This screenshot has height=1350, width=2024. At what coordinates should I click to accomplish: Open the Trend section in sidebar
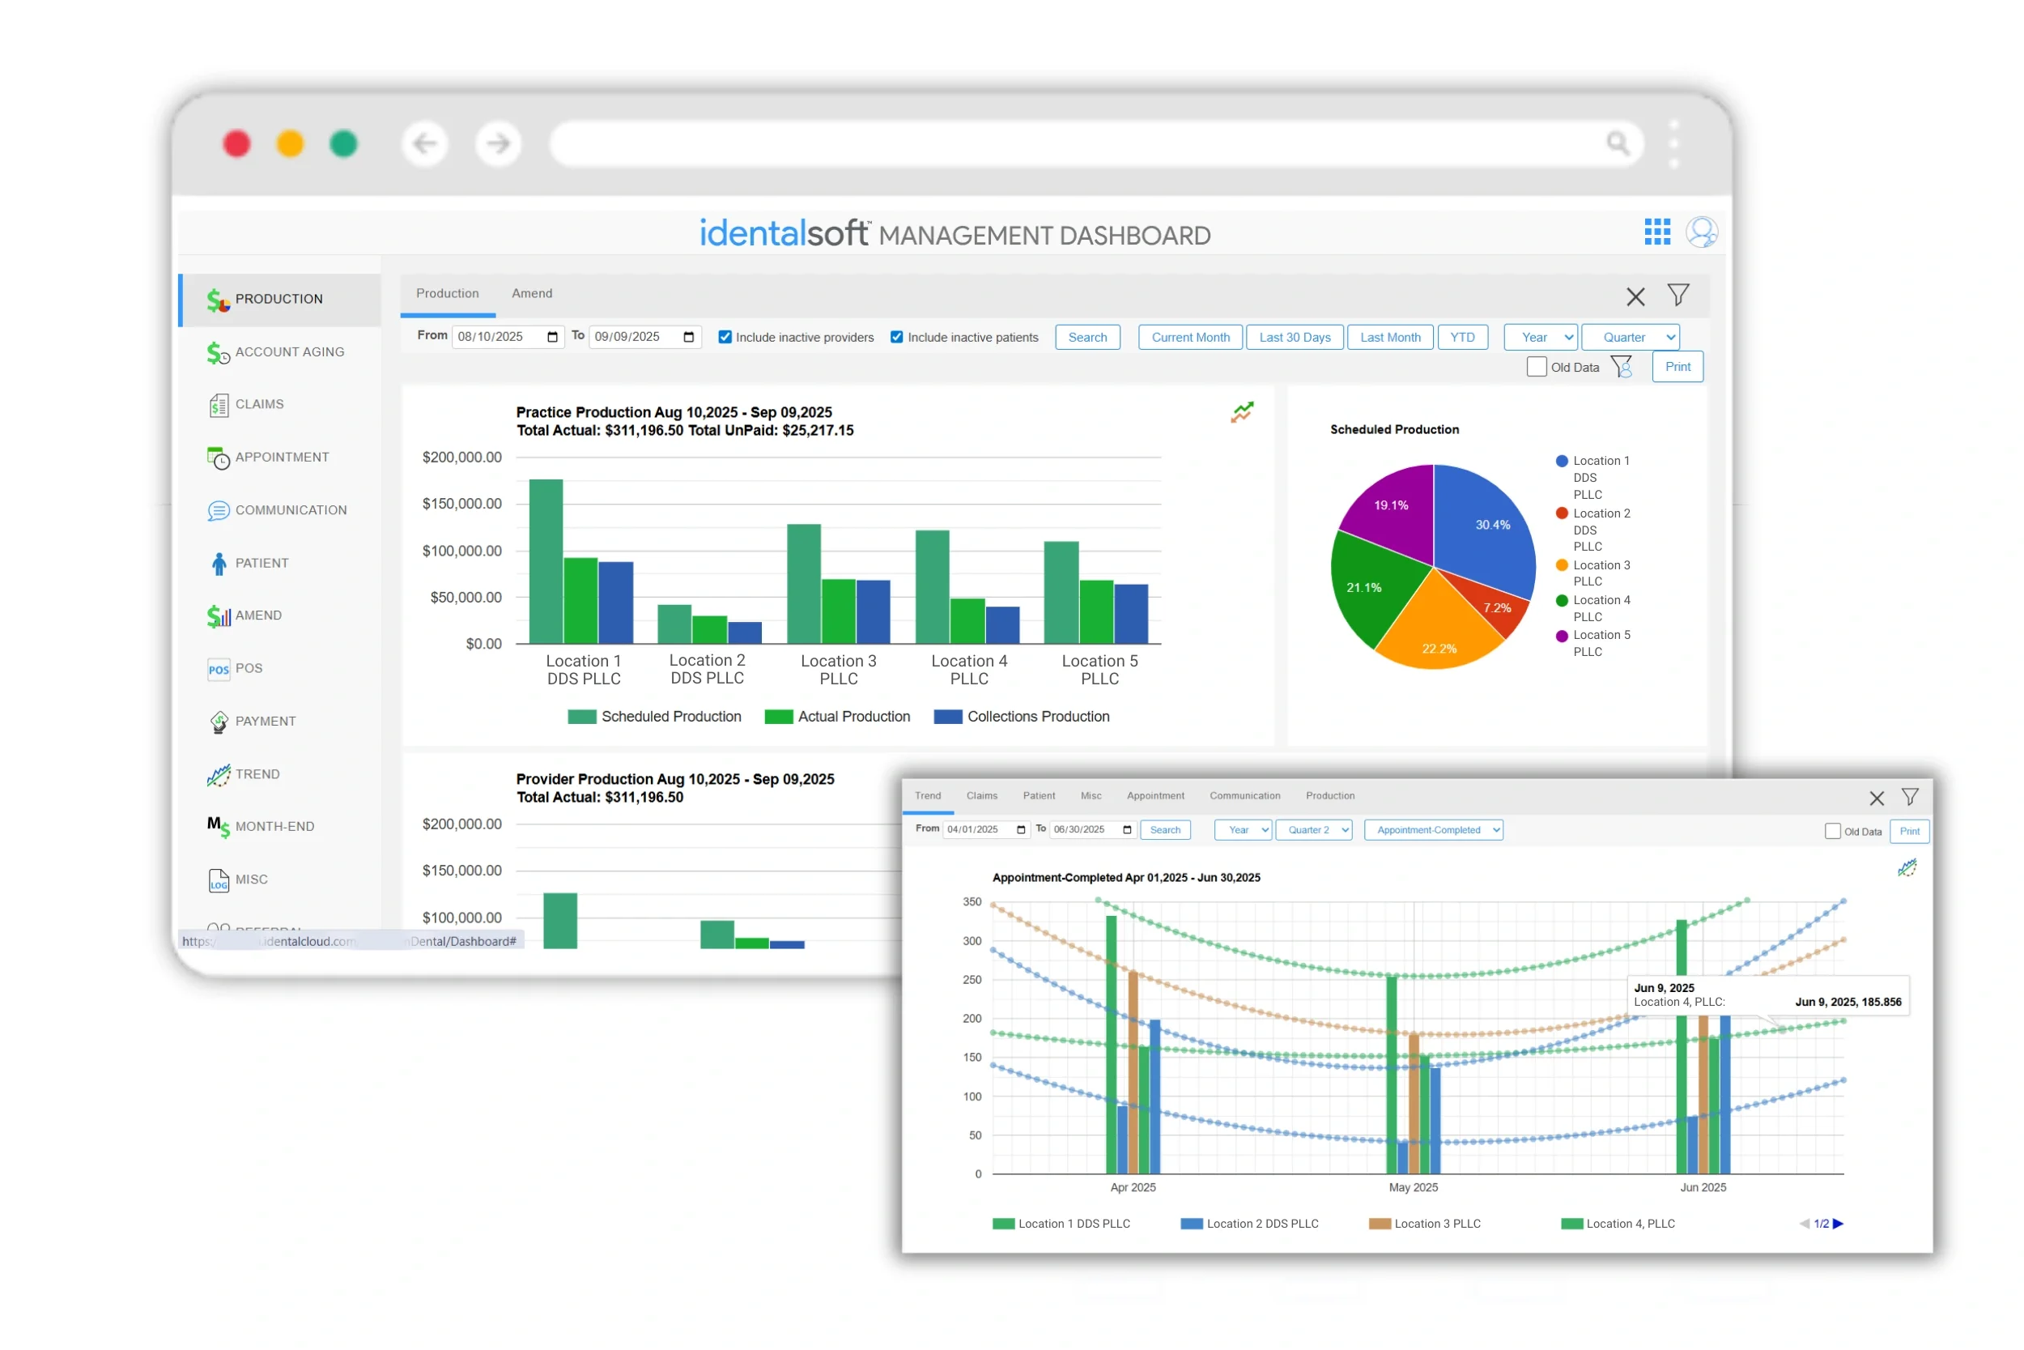click(x=257, y=774)
